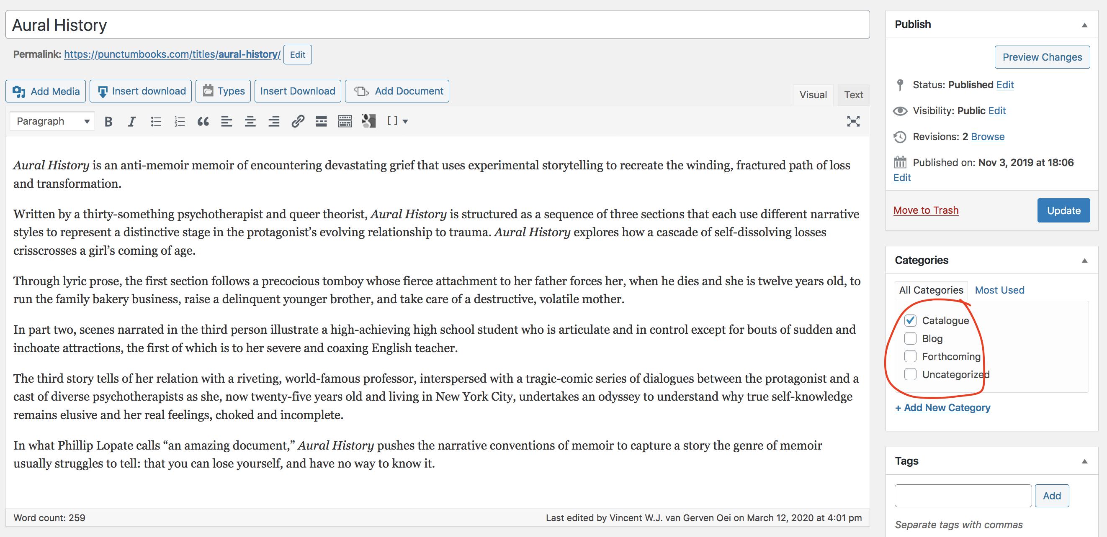The width and height of the screenshot is (1107, 537).
Task: Switch to Most Used categories tab
Action: pos(999,290)
